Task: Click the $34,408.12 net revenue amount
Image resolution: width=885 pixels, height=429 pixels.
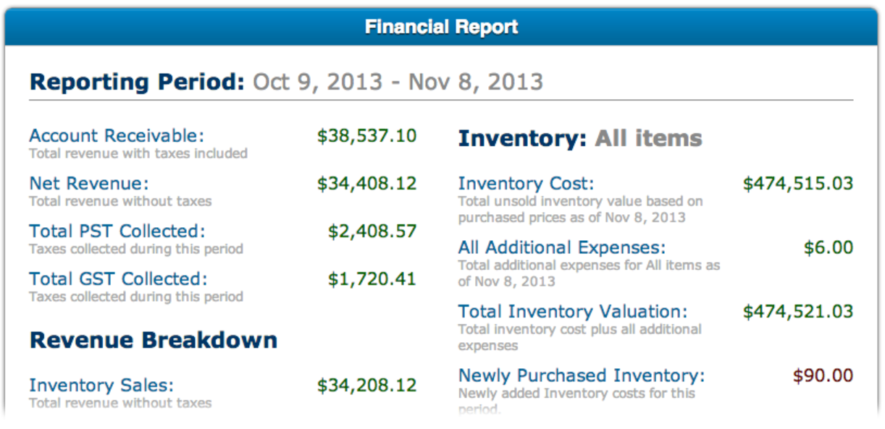Action: pyautogui.click(x=366, y=184)
